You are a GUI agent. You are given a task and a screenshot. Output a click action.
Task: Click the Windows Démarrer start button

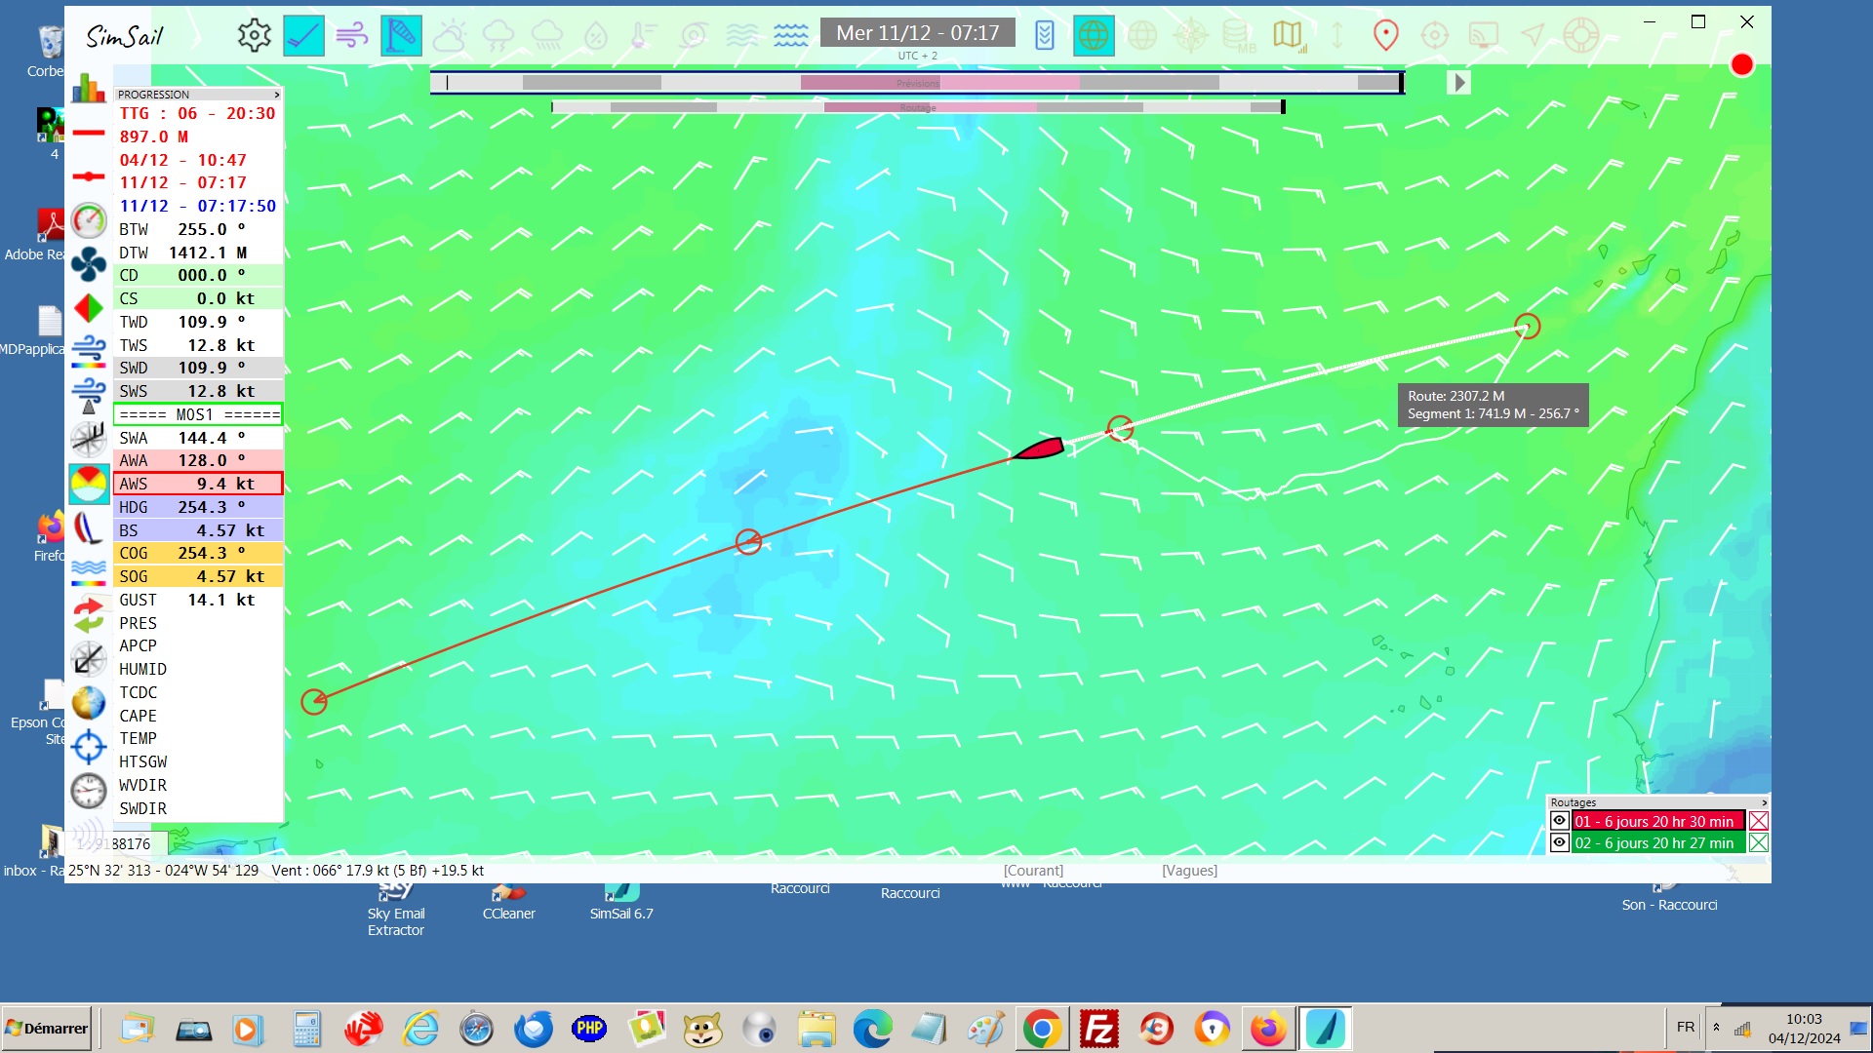pyautogui.click(x=47, y=1028)
